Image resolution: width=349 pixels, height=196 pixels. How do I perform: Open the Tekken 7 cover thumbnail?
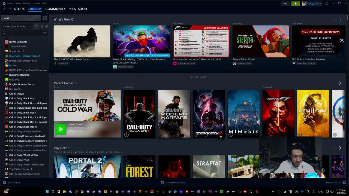(x=278, y=114)
